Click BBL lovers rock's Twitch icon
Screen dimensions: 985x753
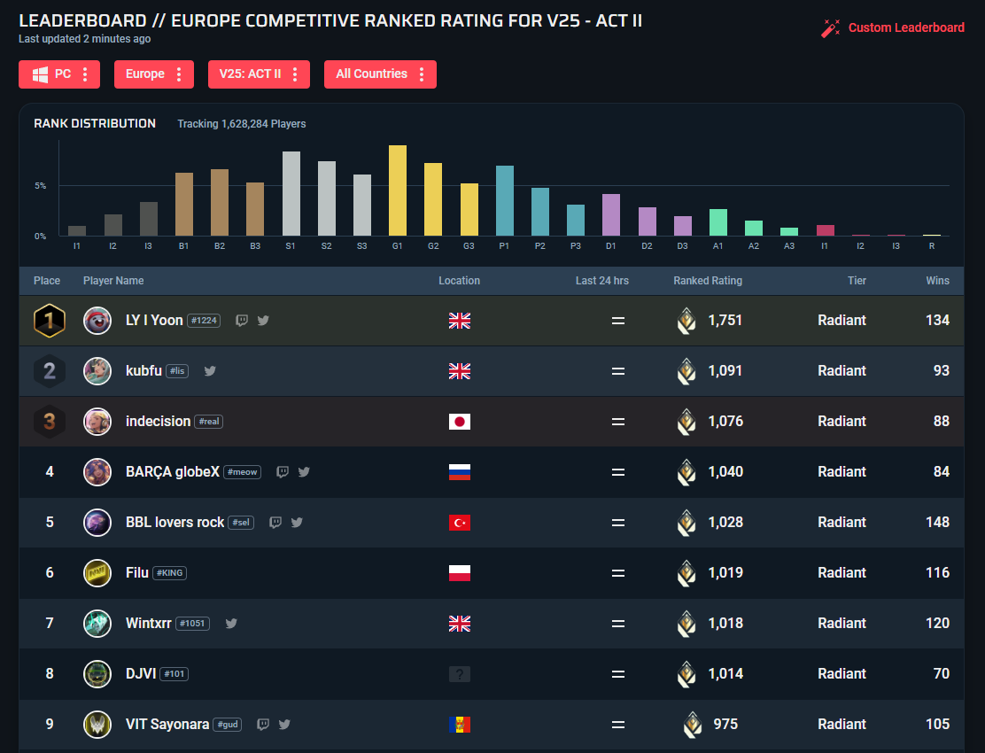pos(275,523)
